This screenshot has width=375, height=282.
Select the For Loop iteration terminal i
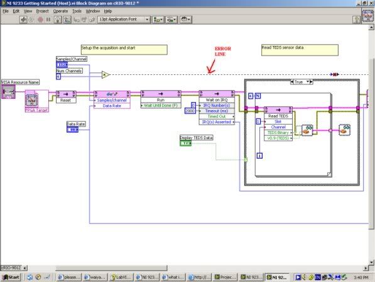coord(259,155)
